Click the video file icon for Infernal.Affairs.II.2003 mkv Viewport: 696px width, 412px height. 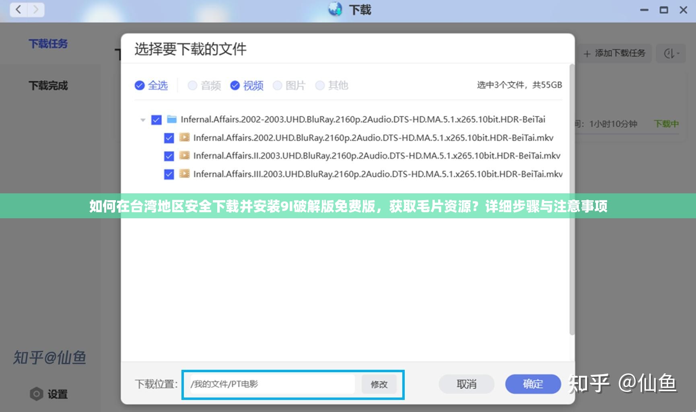185,156
